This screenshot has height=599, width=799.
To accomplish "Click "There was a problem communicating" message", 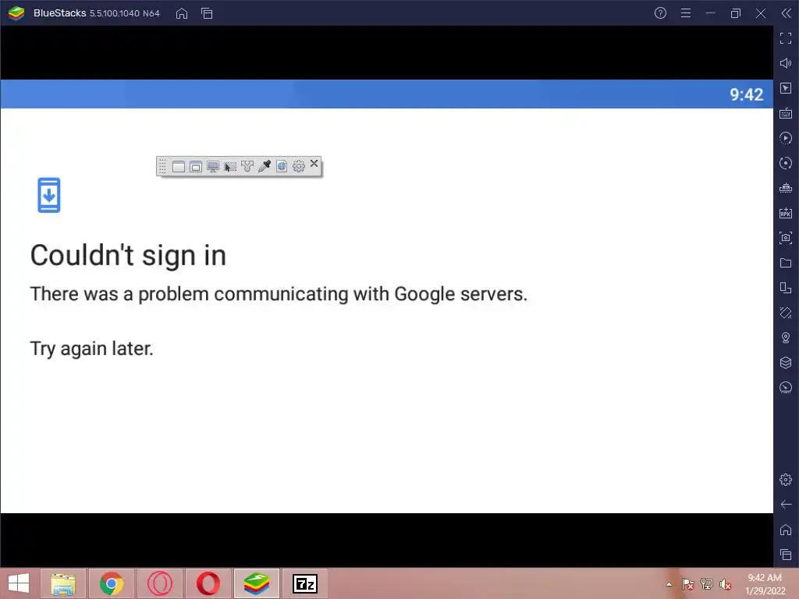I will (x=279, y=294).
